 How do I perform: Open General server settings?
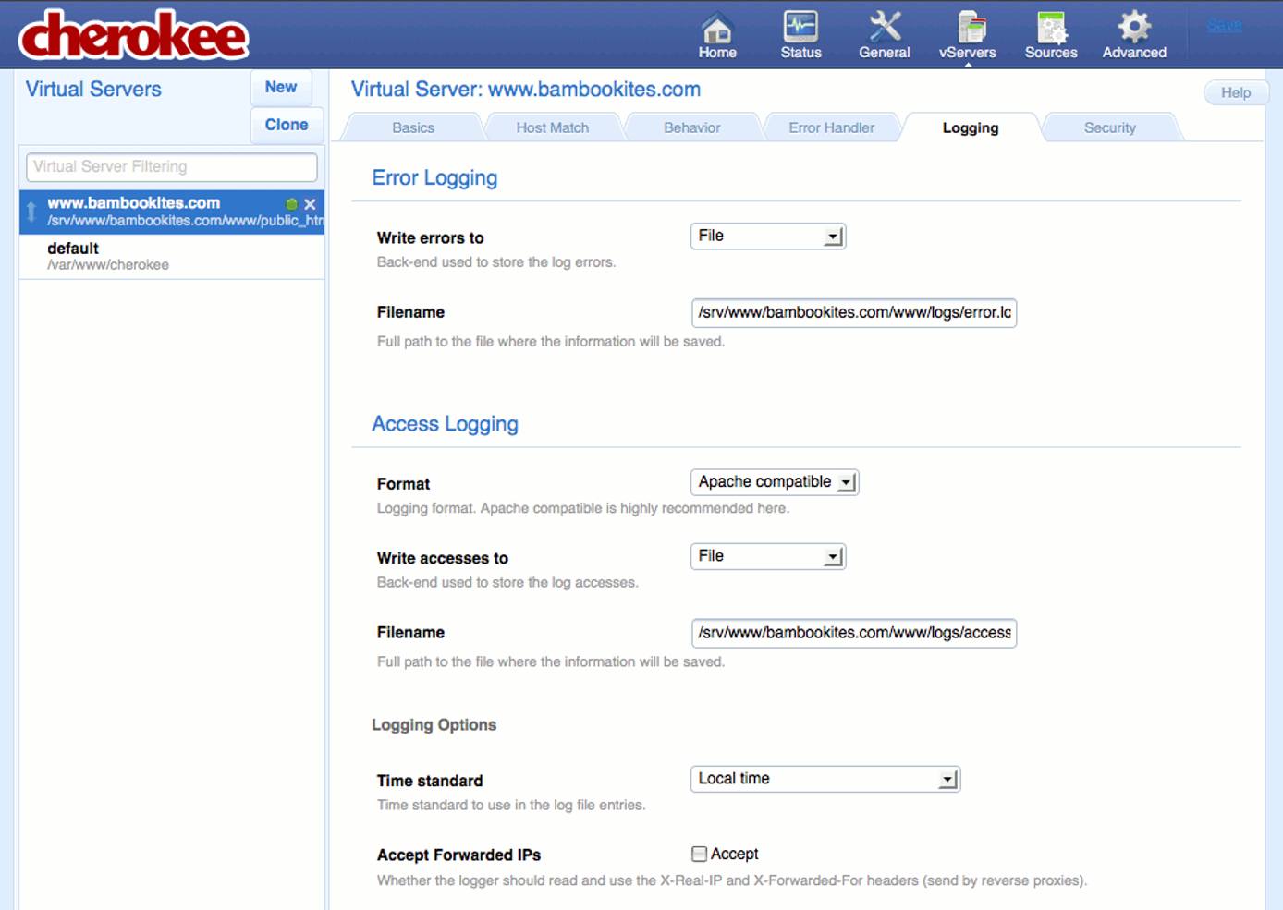884,32
